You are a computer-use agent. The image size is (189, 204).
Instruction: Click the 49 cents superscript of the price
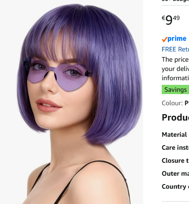pyautogui.click(x=176, y=18)
